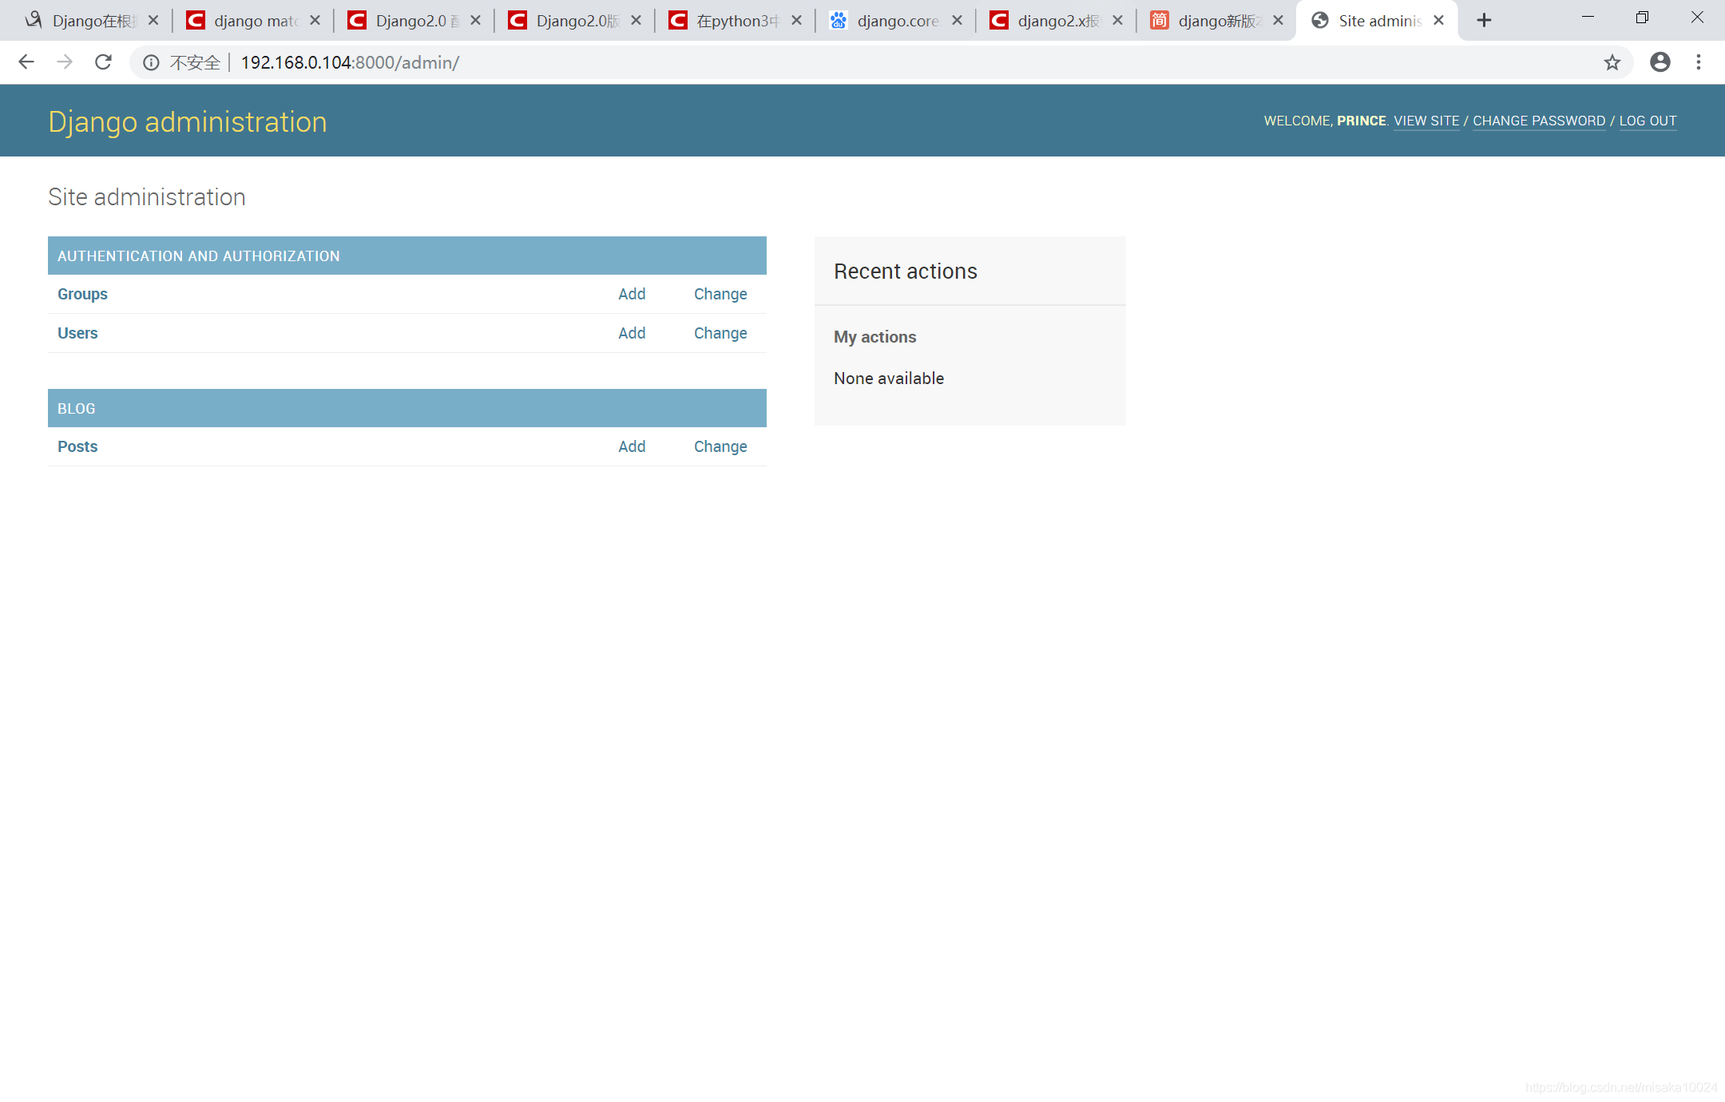The height and width of the screenshot is (1102, 1725).
Task: Open the Authentication and Authorization section header
Action: point(199,256)
